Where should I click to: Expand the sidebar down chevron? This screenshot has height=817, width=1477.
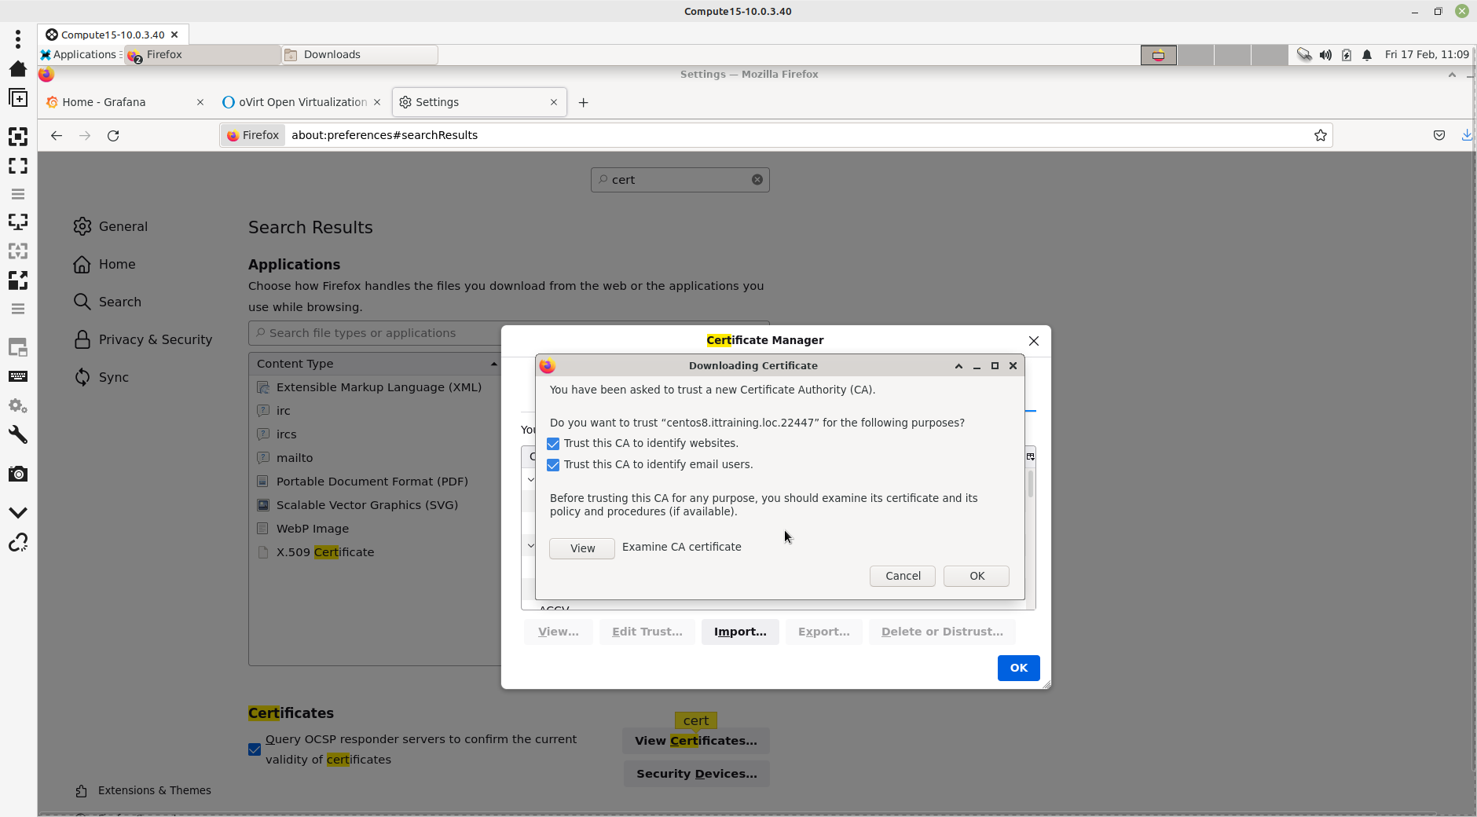click(17, 512)
